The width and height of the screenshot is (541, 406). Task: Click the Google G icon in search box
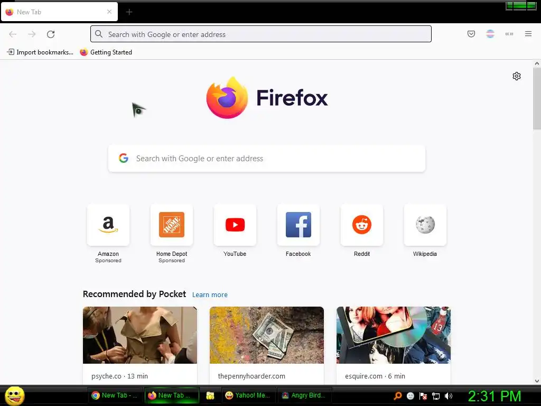click(124, 158)
